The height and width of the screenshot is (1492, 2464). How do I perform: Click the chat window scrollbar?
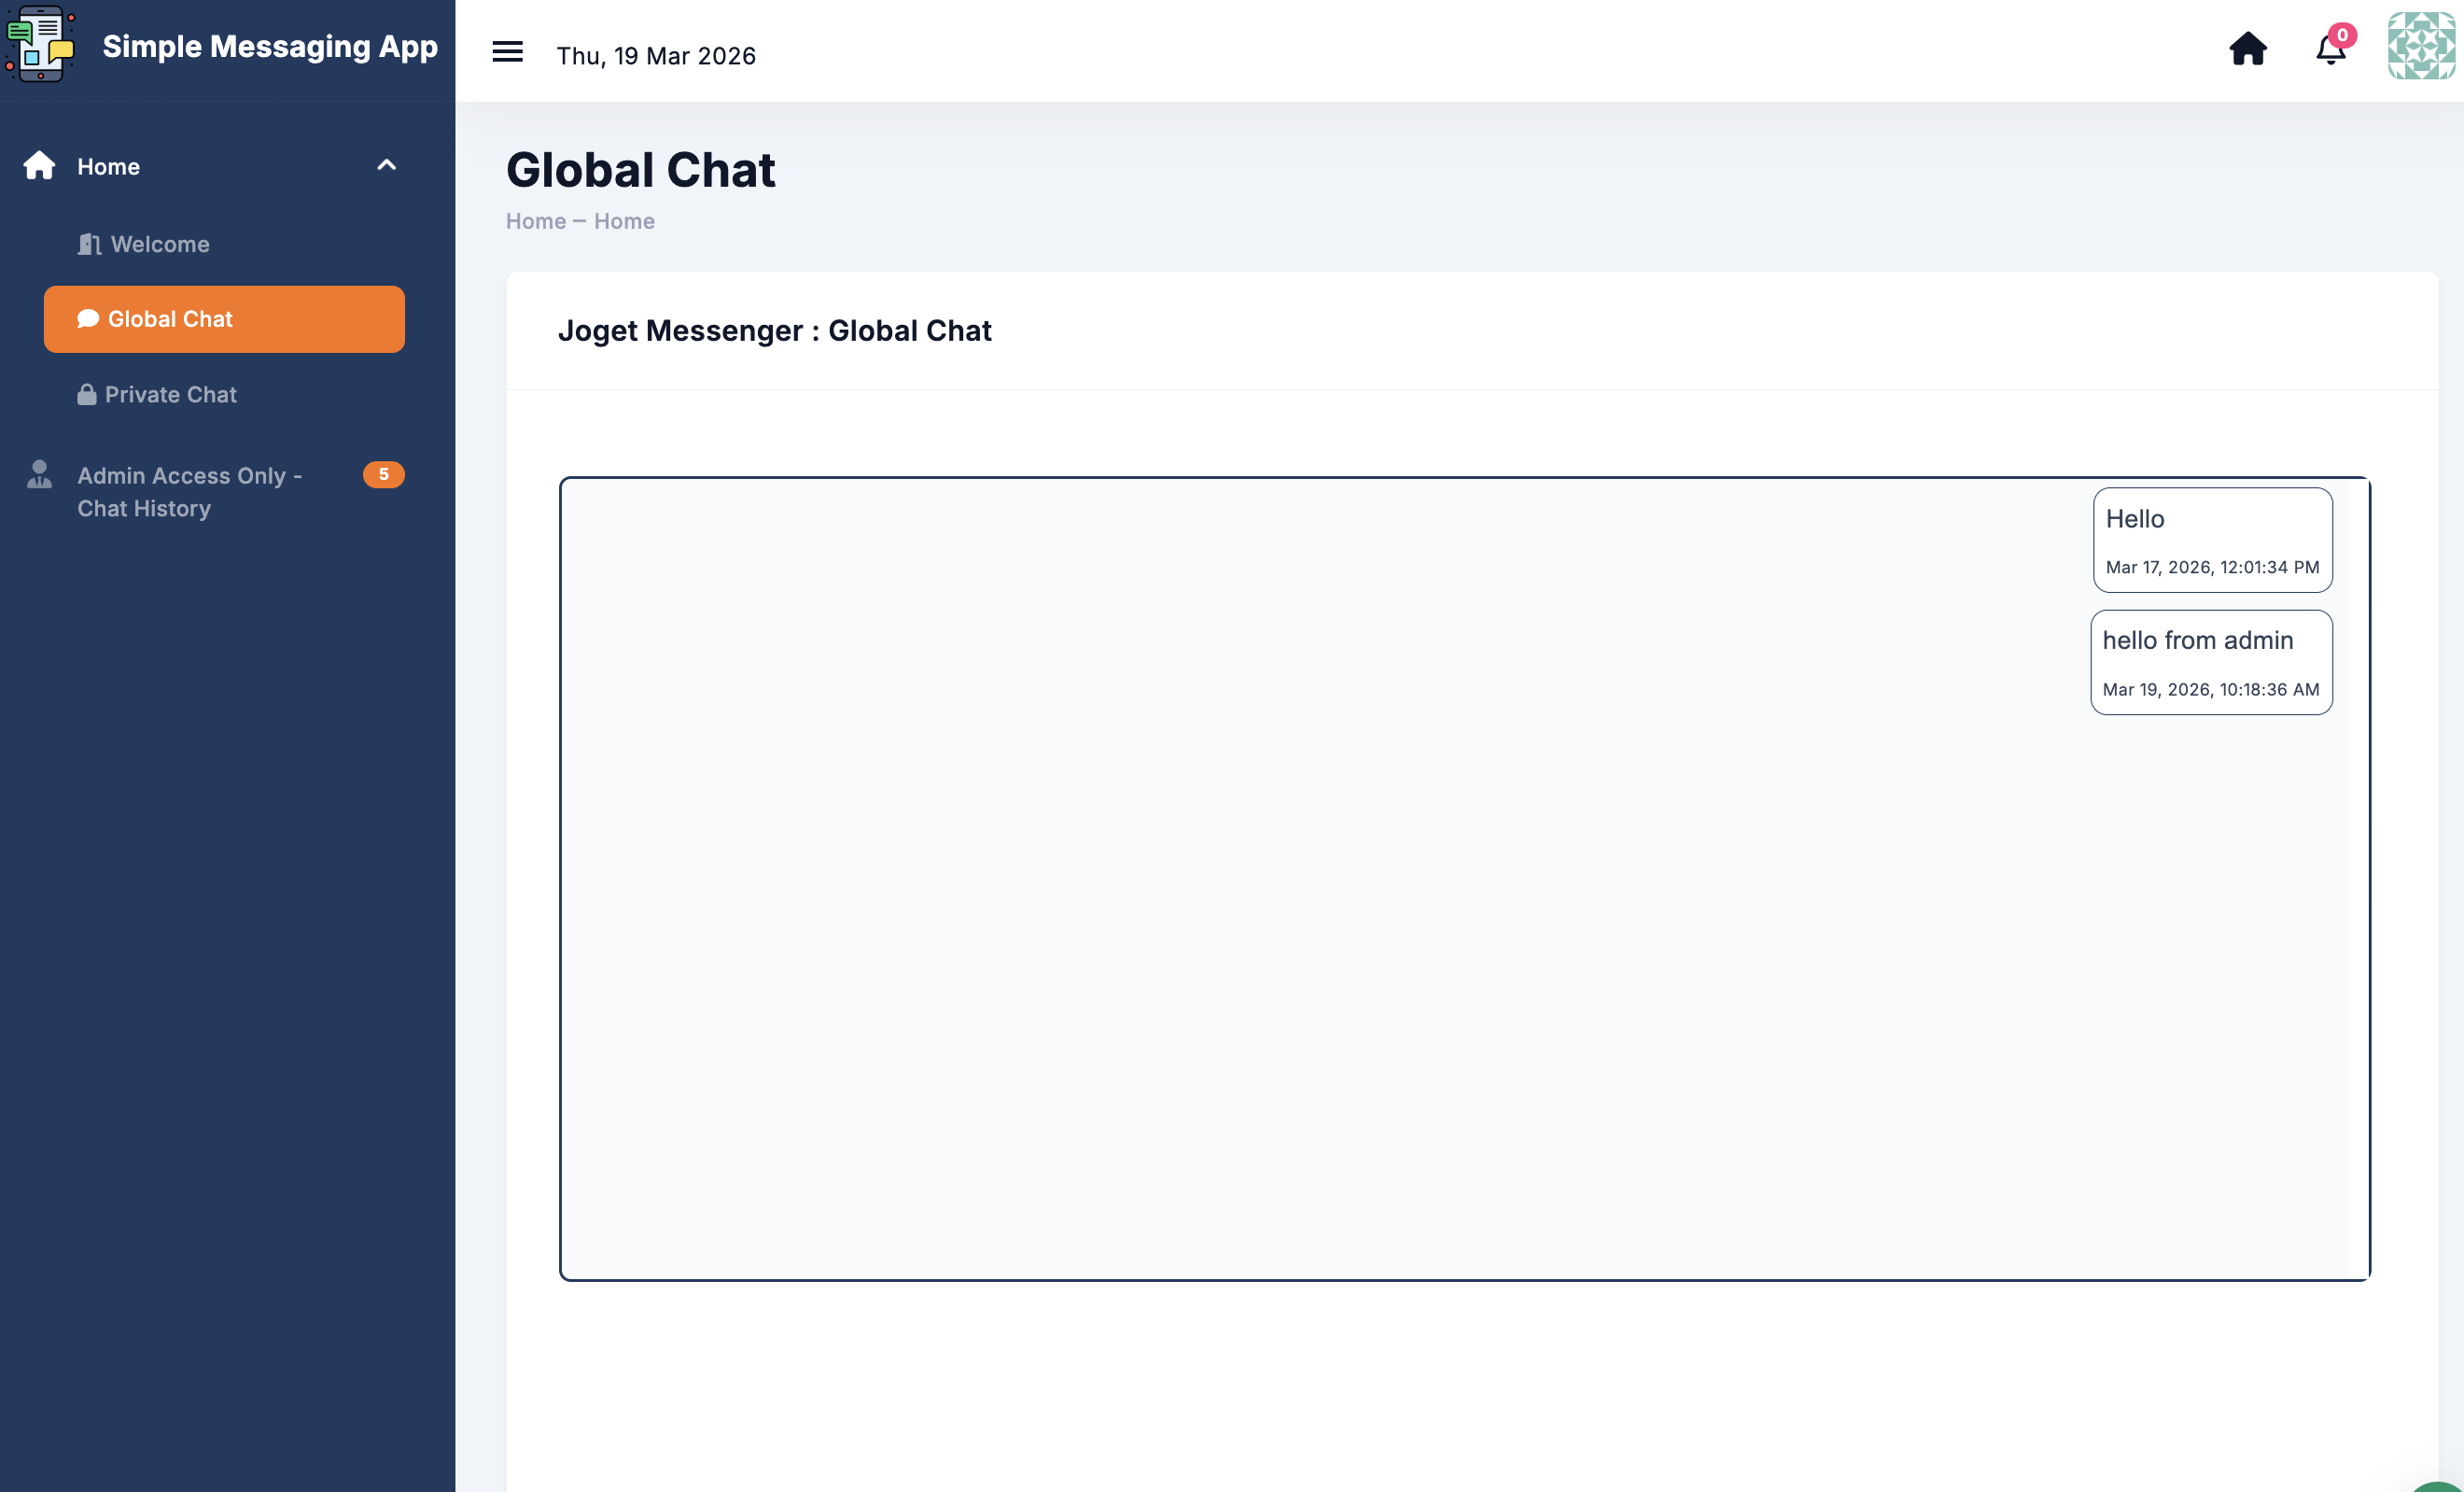(x=2357, y=879)
